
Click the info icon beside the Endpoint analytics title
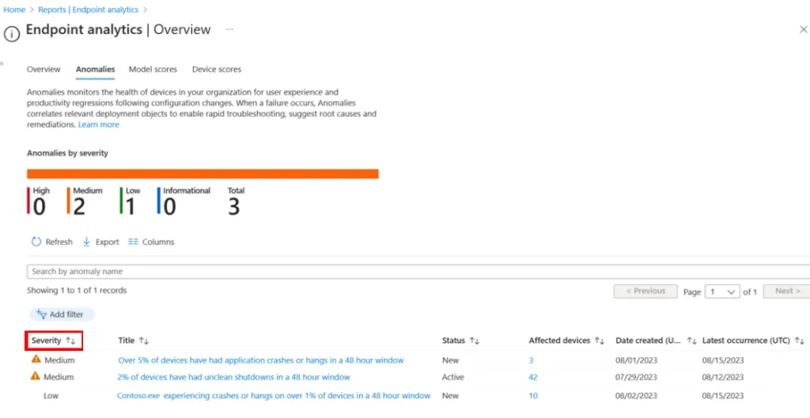pos(12,33)
